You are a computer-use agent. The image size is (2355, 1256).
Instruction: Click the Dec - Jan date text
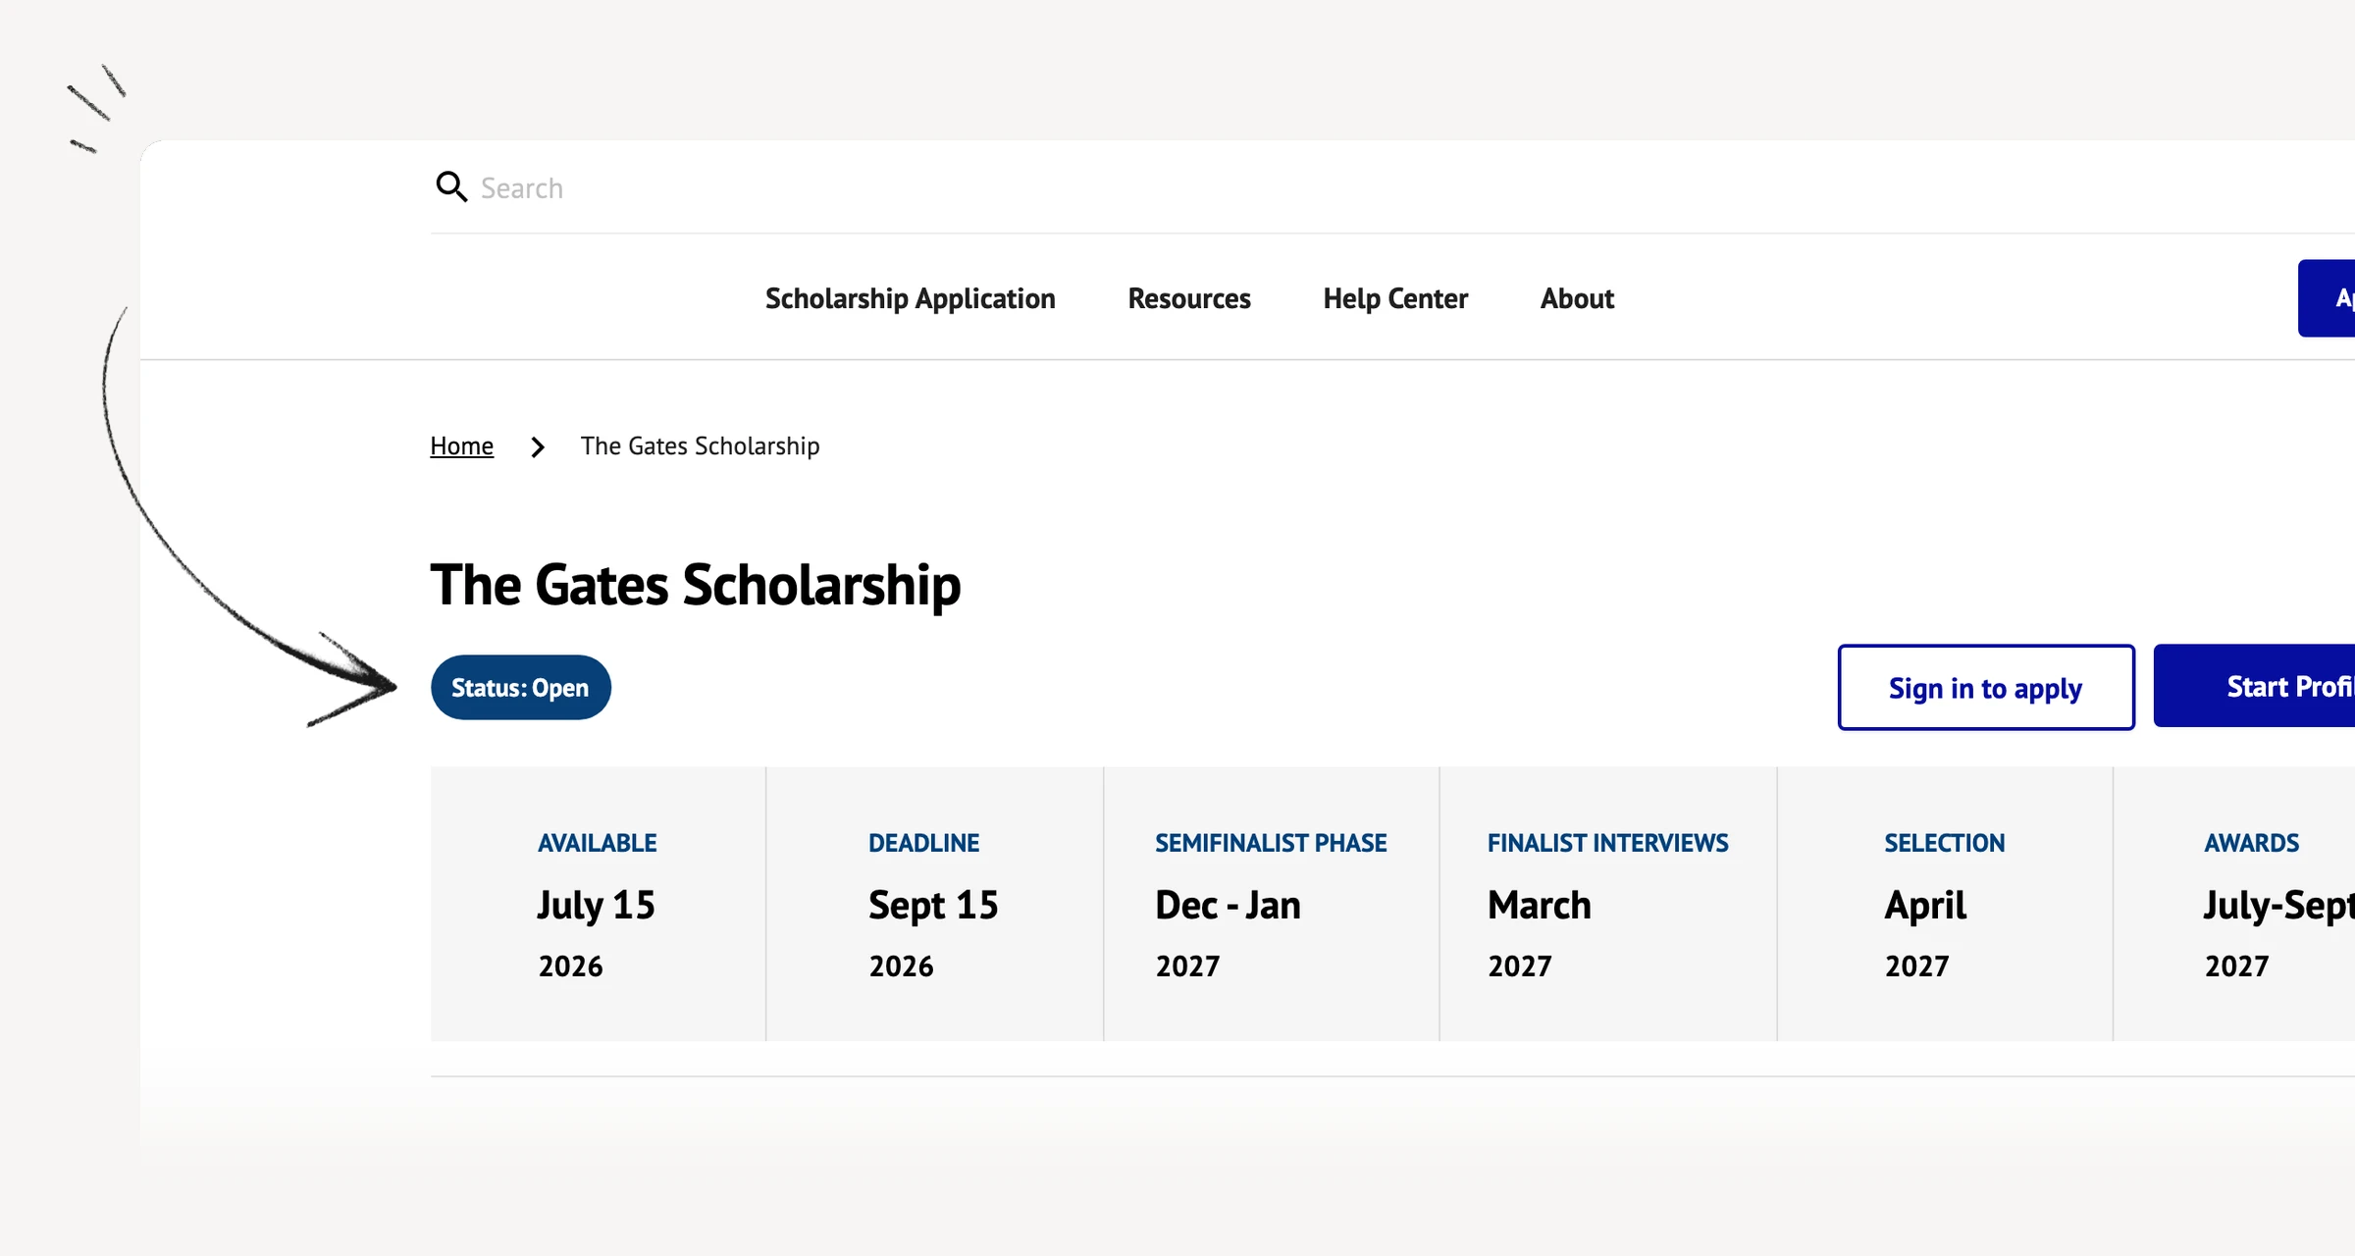pyautogui.click(x=1228, y=905)
